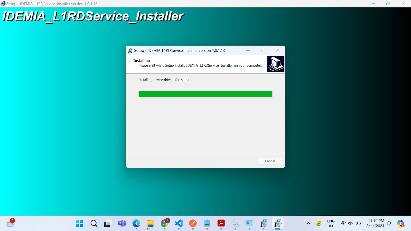Click the setup icon in dialog title bar

tap(130, 50)
